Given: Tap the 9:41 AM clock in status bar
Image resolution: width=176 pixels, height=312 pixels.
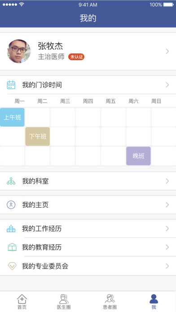Looking at the screenshot, I should [x=88, y=5].
